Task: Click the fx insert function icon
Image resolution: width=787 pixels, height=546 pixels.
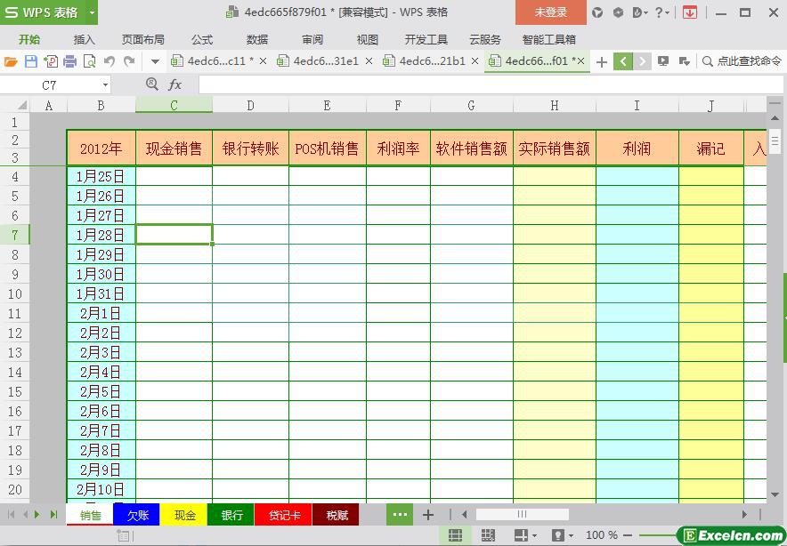Action: tap(175, 84)
